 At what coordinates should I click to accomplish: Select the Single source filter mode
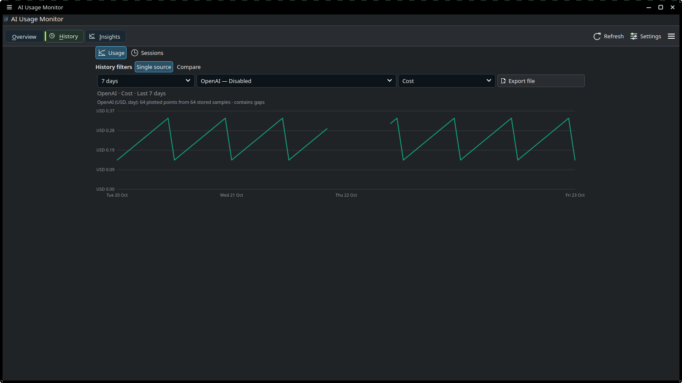point(154,67)
